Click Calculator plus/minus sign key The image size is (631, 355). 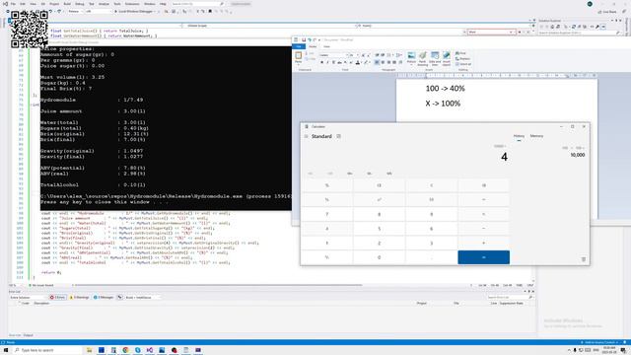(326, 257)
